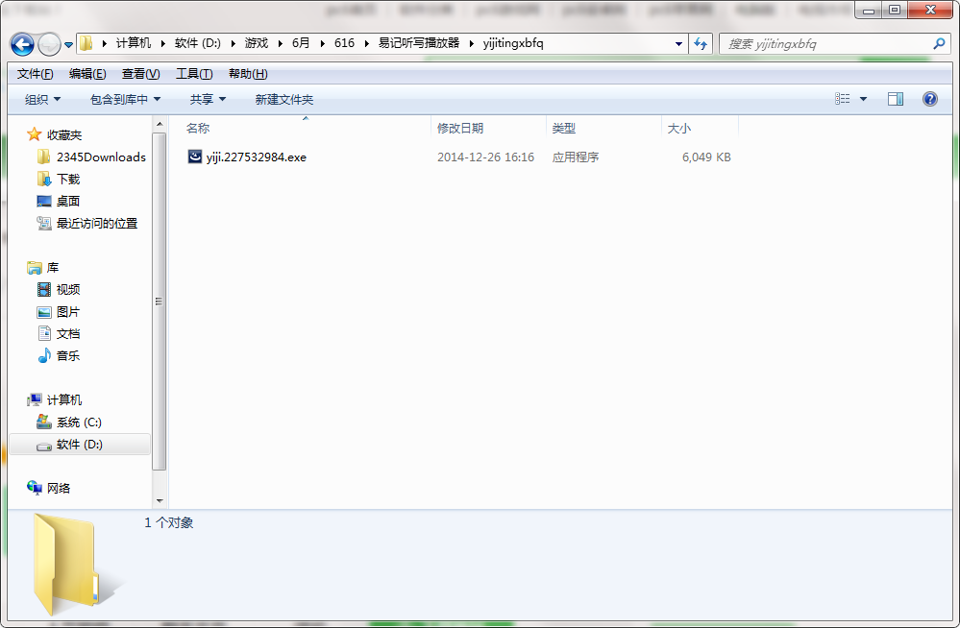Go back with the blue Back arrow

(x=23, y=44)
